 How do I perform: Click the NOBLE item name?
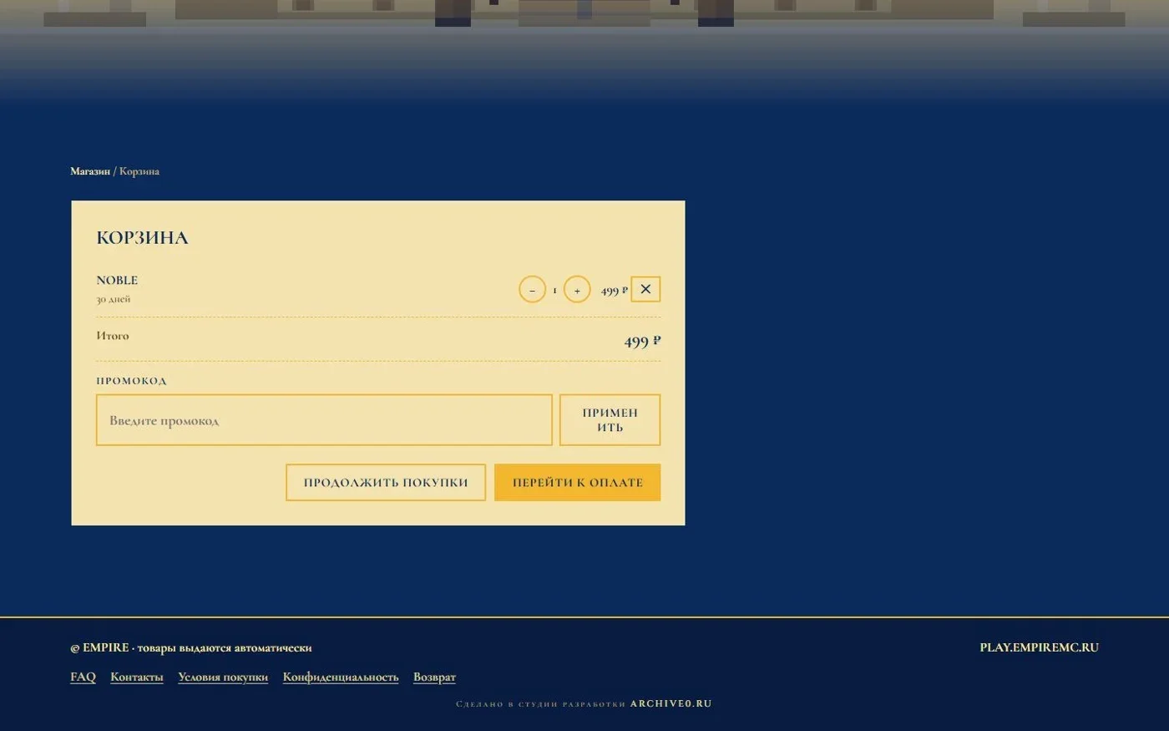click(x=117, y=281)
